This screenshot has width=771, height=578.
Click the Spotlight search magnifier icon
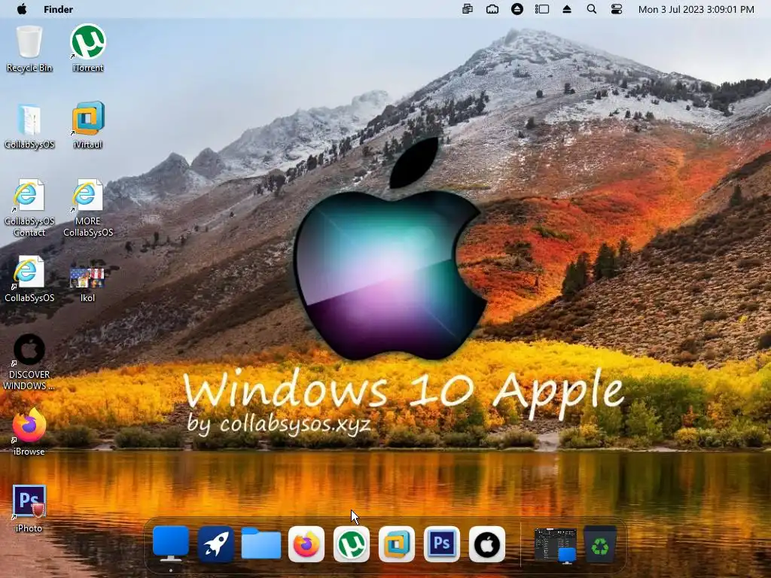pyautogui.click(x=592, y=9)
